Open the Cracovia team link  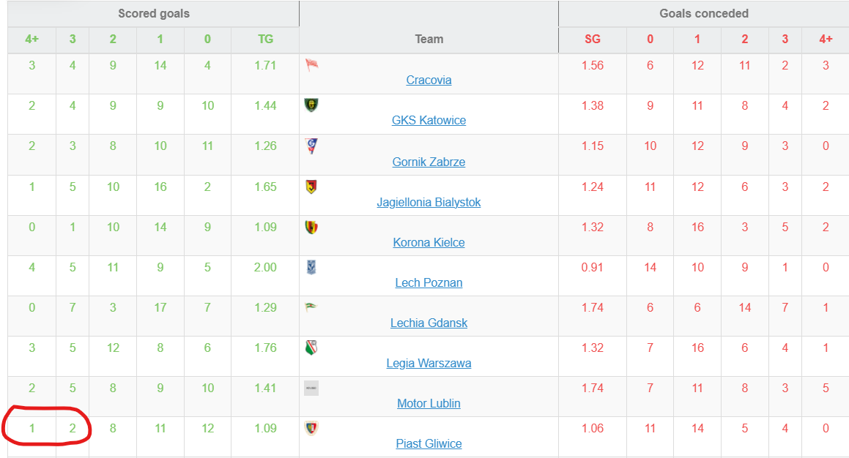429,80
